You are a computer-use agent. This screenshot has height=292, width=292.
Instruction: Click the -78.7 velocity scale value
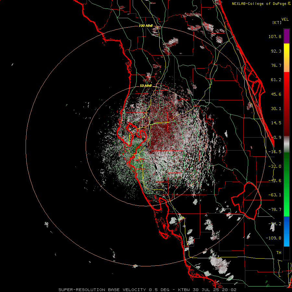[x=275, y=210]
